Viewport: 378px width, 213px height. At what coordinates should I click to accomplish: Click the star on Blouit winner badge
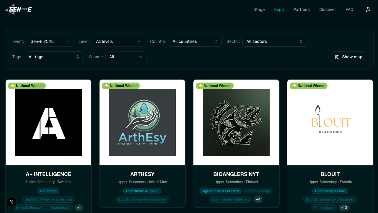294,86
